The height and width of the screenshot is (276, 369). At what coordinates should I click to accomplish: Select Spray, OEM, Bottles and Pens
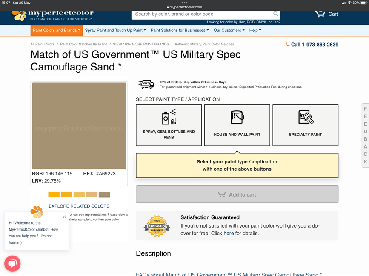169,125
